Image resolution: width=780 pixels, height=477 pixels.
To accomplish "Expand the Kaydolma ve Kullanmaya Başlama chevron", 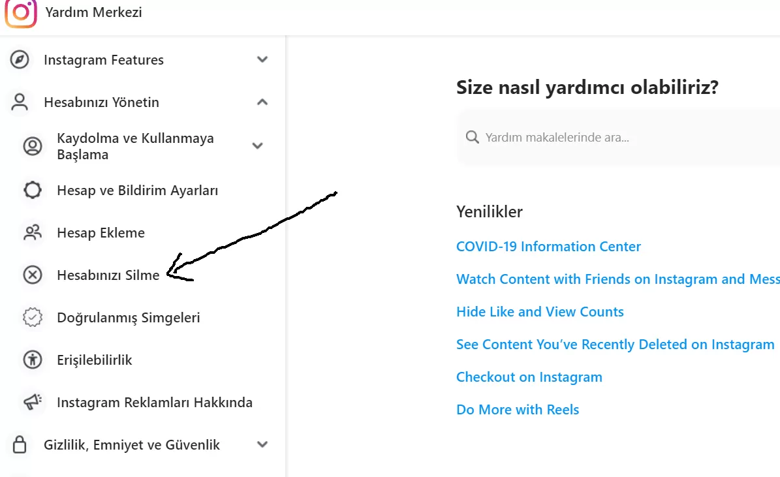I will point(257,146).
